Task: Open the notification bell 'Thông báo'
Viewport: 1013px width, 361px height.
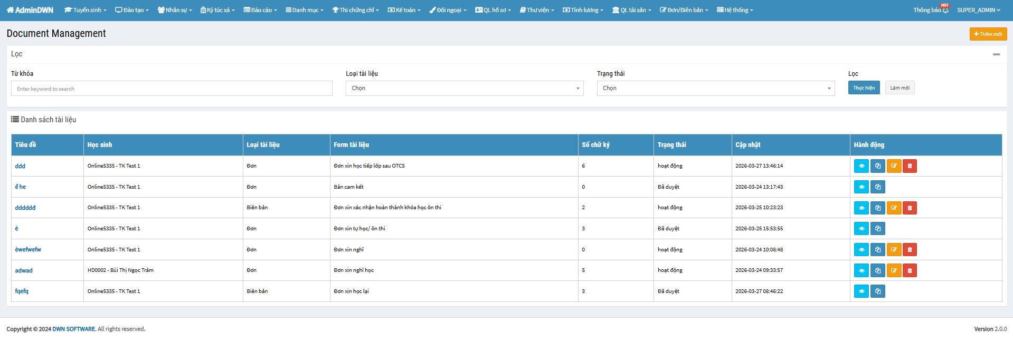Action: point(931,10)
